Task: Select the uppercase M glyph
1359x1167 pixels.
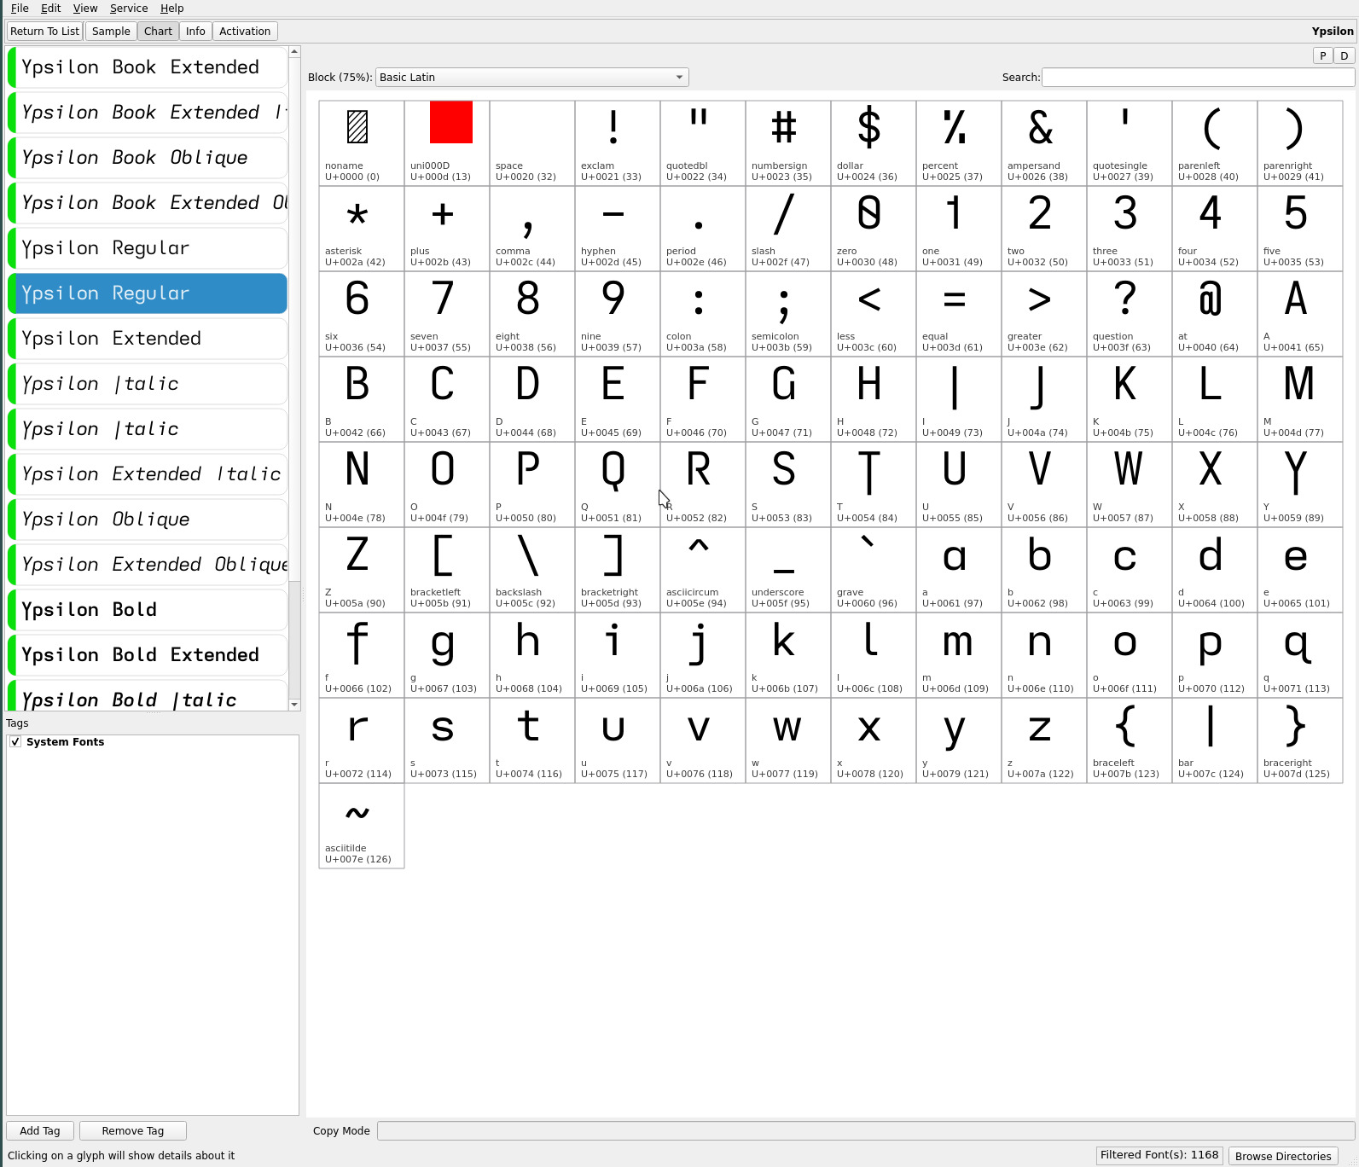Action: (x=1300, y=399)
